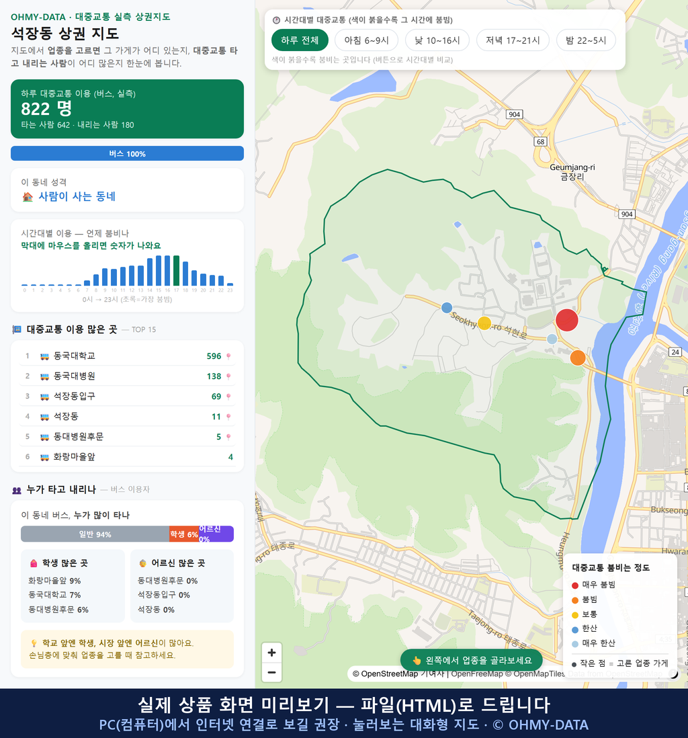Click bus icon in the 동국대병원 row
Image resolution: width=688 pixels, height=738 pixels.
point(45,376)
